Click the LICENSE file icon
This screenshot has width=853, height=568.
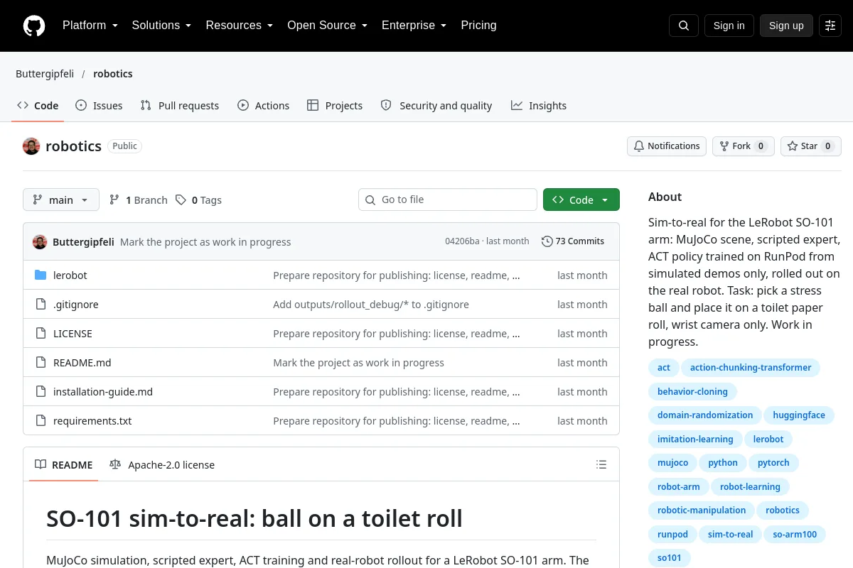(41, 333)
